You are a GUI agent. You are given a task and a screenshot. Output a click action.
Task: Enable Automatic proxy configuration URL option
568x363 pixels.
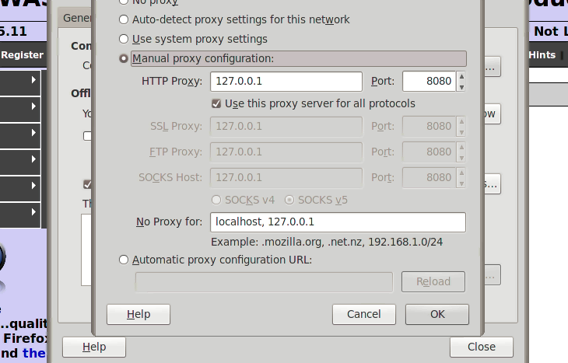point(124,260)
